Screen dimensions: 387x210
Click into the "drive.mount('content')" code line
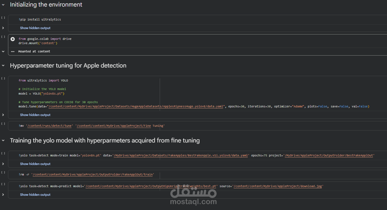click(38, 43)
